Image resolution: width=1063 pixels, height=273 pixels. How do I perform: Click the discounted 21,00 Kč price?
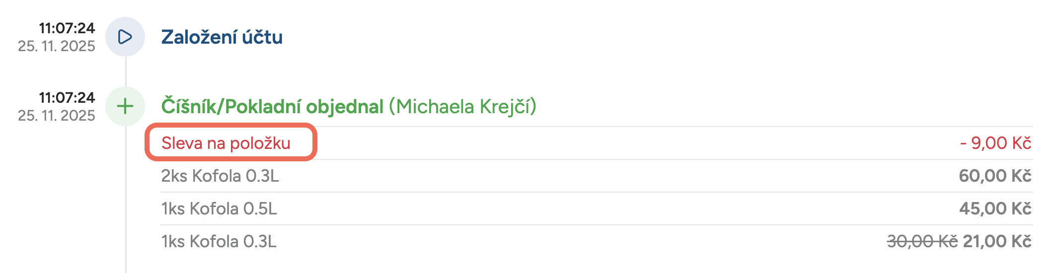(x=997, y=241)
